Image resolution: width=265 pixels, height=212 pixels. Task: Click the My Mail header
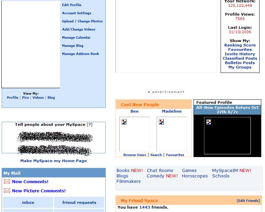pyautogui.click(x=54, y=173)
